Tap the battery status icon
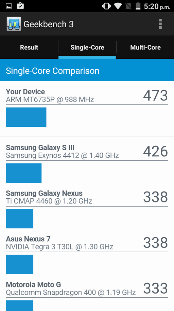 pos(138,6)
